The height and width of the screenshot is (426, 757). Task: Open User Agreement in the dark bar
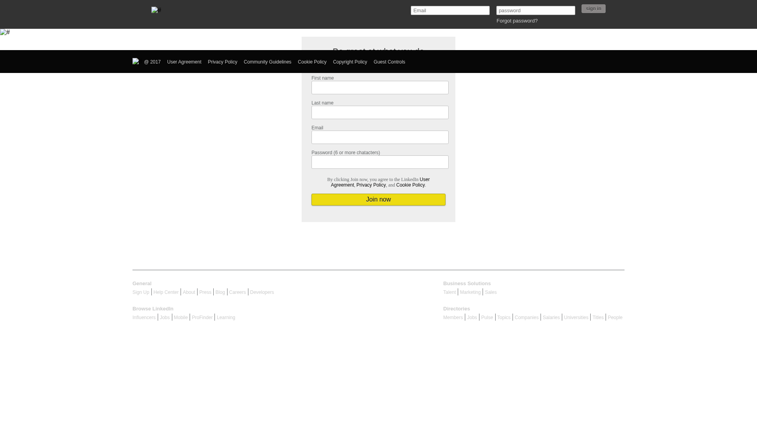point(184,62)
